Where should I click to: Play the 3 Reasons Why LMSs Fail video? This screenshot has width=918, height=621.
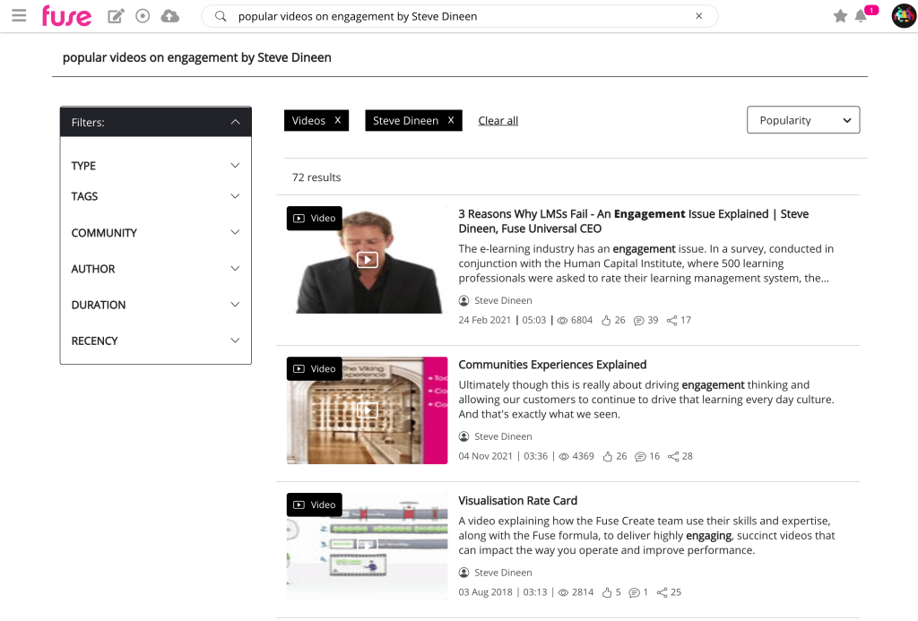pyautogui.click(x=367, y=260)
